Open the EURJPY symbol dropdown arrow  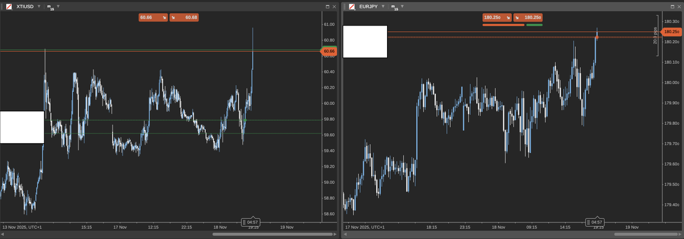382,6
